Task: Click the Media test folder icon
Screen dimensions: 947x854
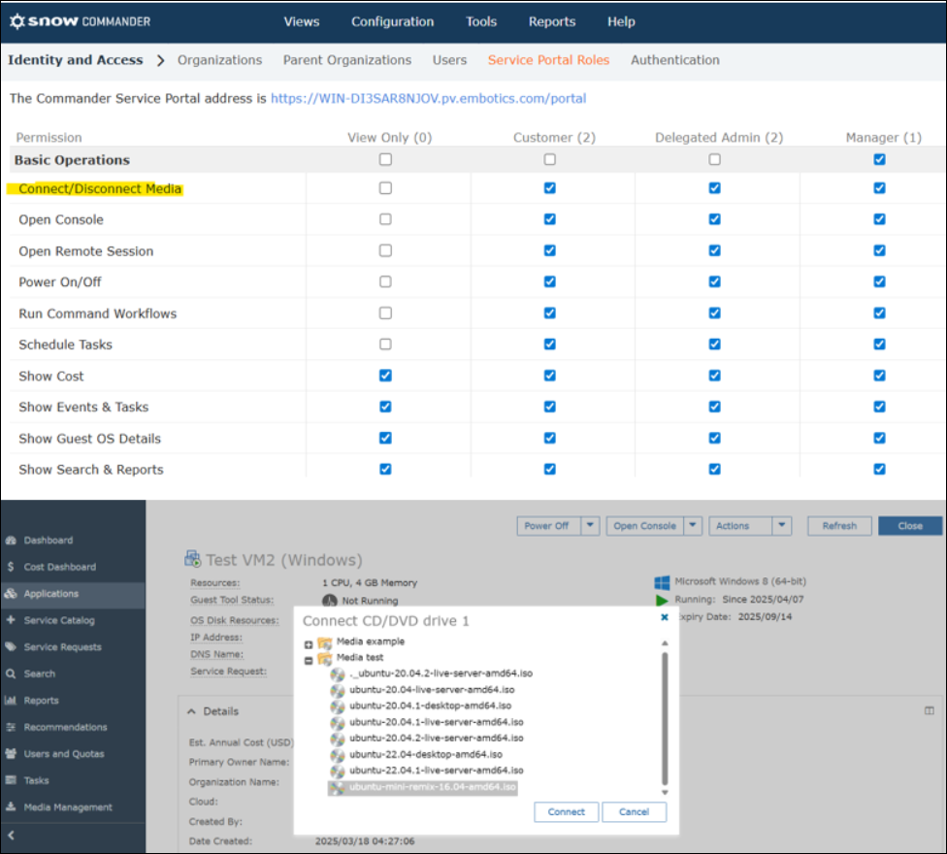Action: [325, 658]
